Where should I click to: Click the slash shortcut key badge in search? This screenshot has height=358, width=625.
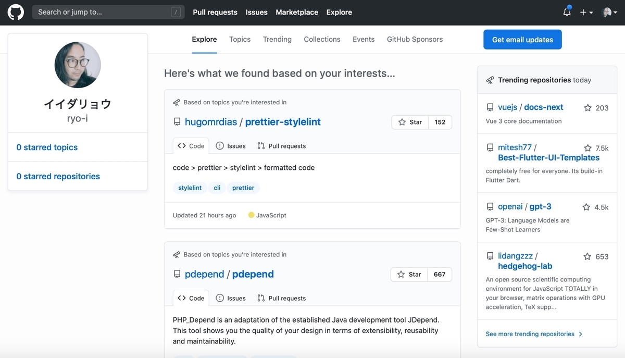click(x=176, y=12)
